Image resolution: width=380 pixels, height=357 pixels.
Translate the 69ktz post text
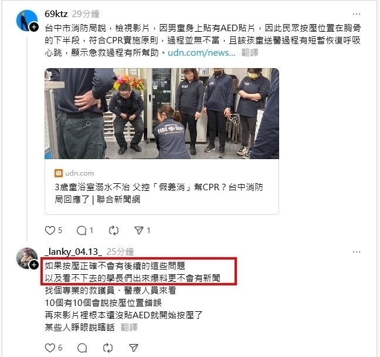(250, 53)
